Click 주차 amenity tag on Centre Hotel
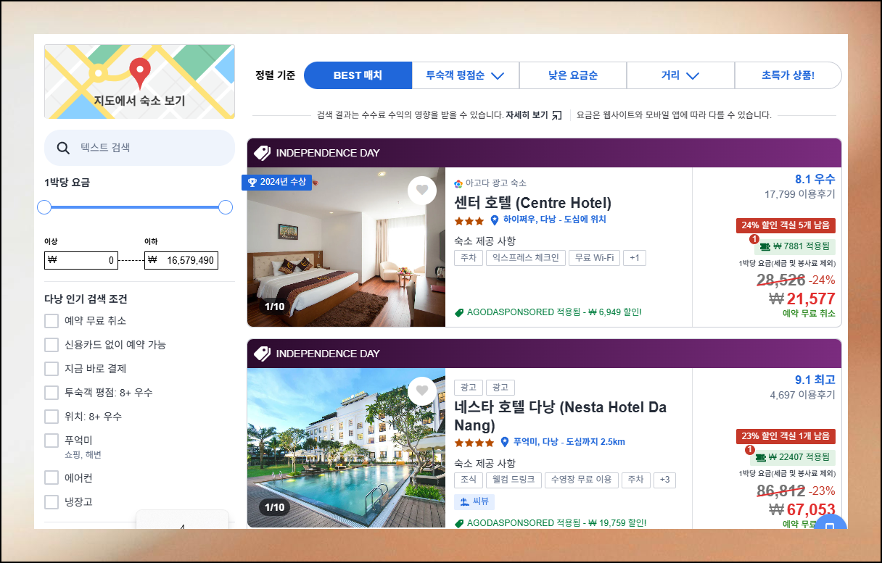 click(467, 258)
